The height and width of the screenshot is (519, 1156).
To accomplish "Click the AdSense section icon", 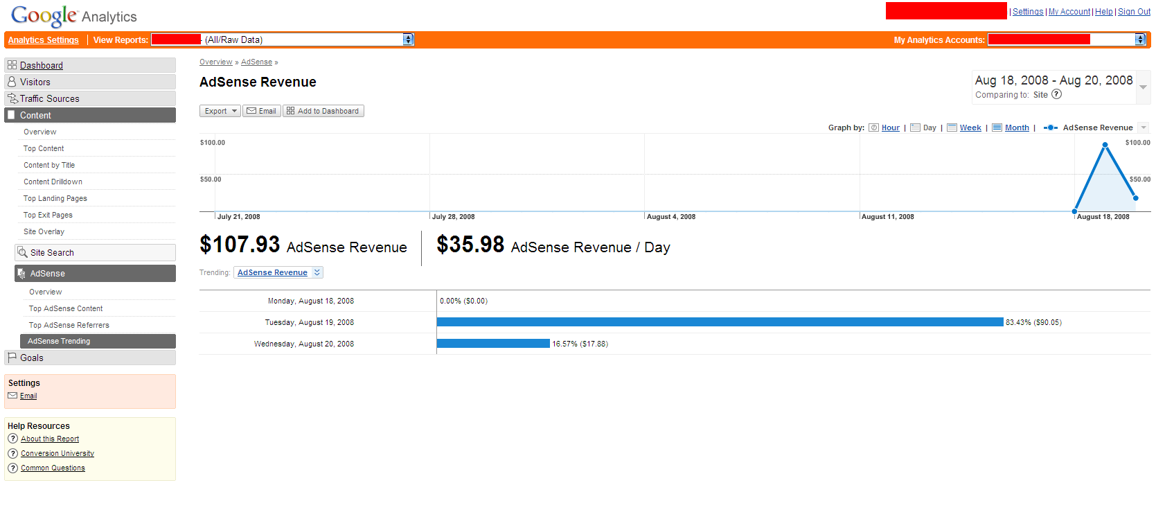I will pyautogui.click(x=21, y=274).
